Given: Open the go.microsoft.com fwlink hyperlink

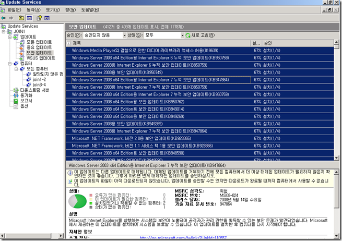Looking at the screenshot, I should 183,237.
